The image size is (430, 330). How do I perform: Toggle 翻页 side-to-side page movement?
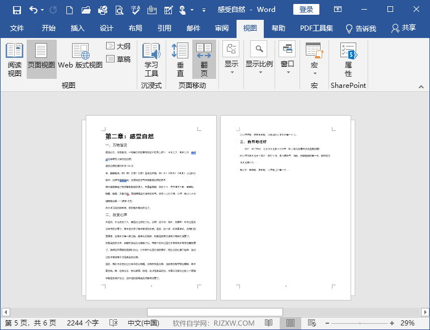(x=204, y=60)
